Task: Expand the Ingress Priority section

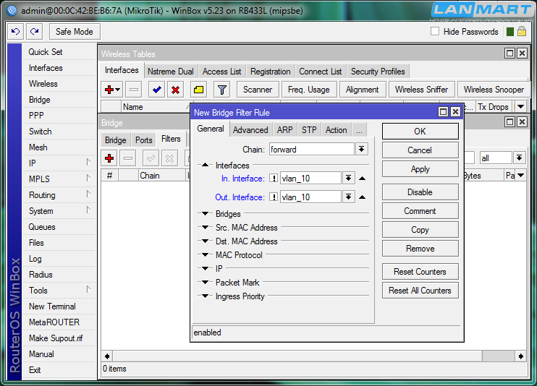Action: tap(205, 296)
